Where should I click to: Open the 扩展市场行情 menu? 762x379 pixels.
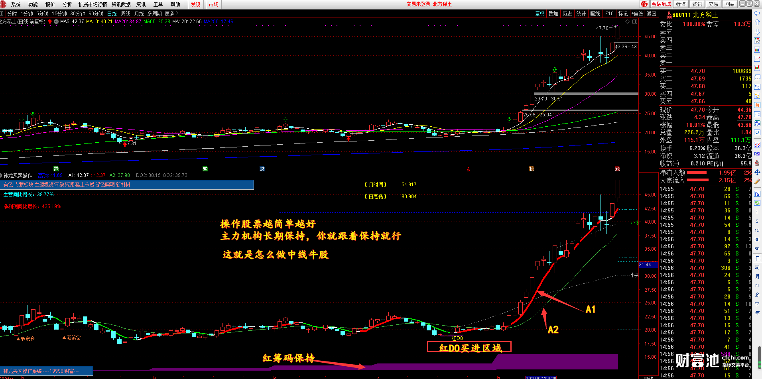click(93, 4)
